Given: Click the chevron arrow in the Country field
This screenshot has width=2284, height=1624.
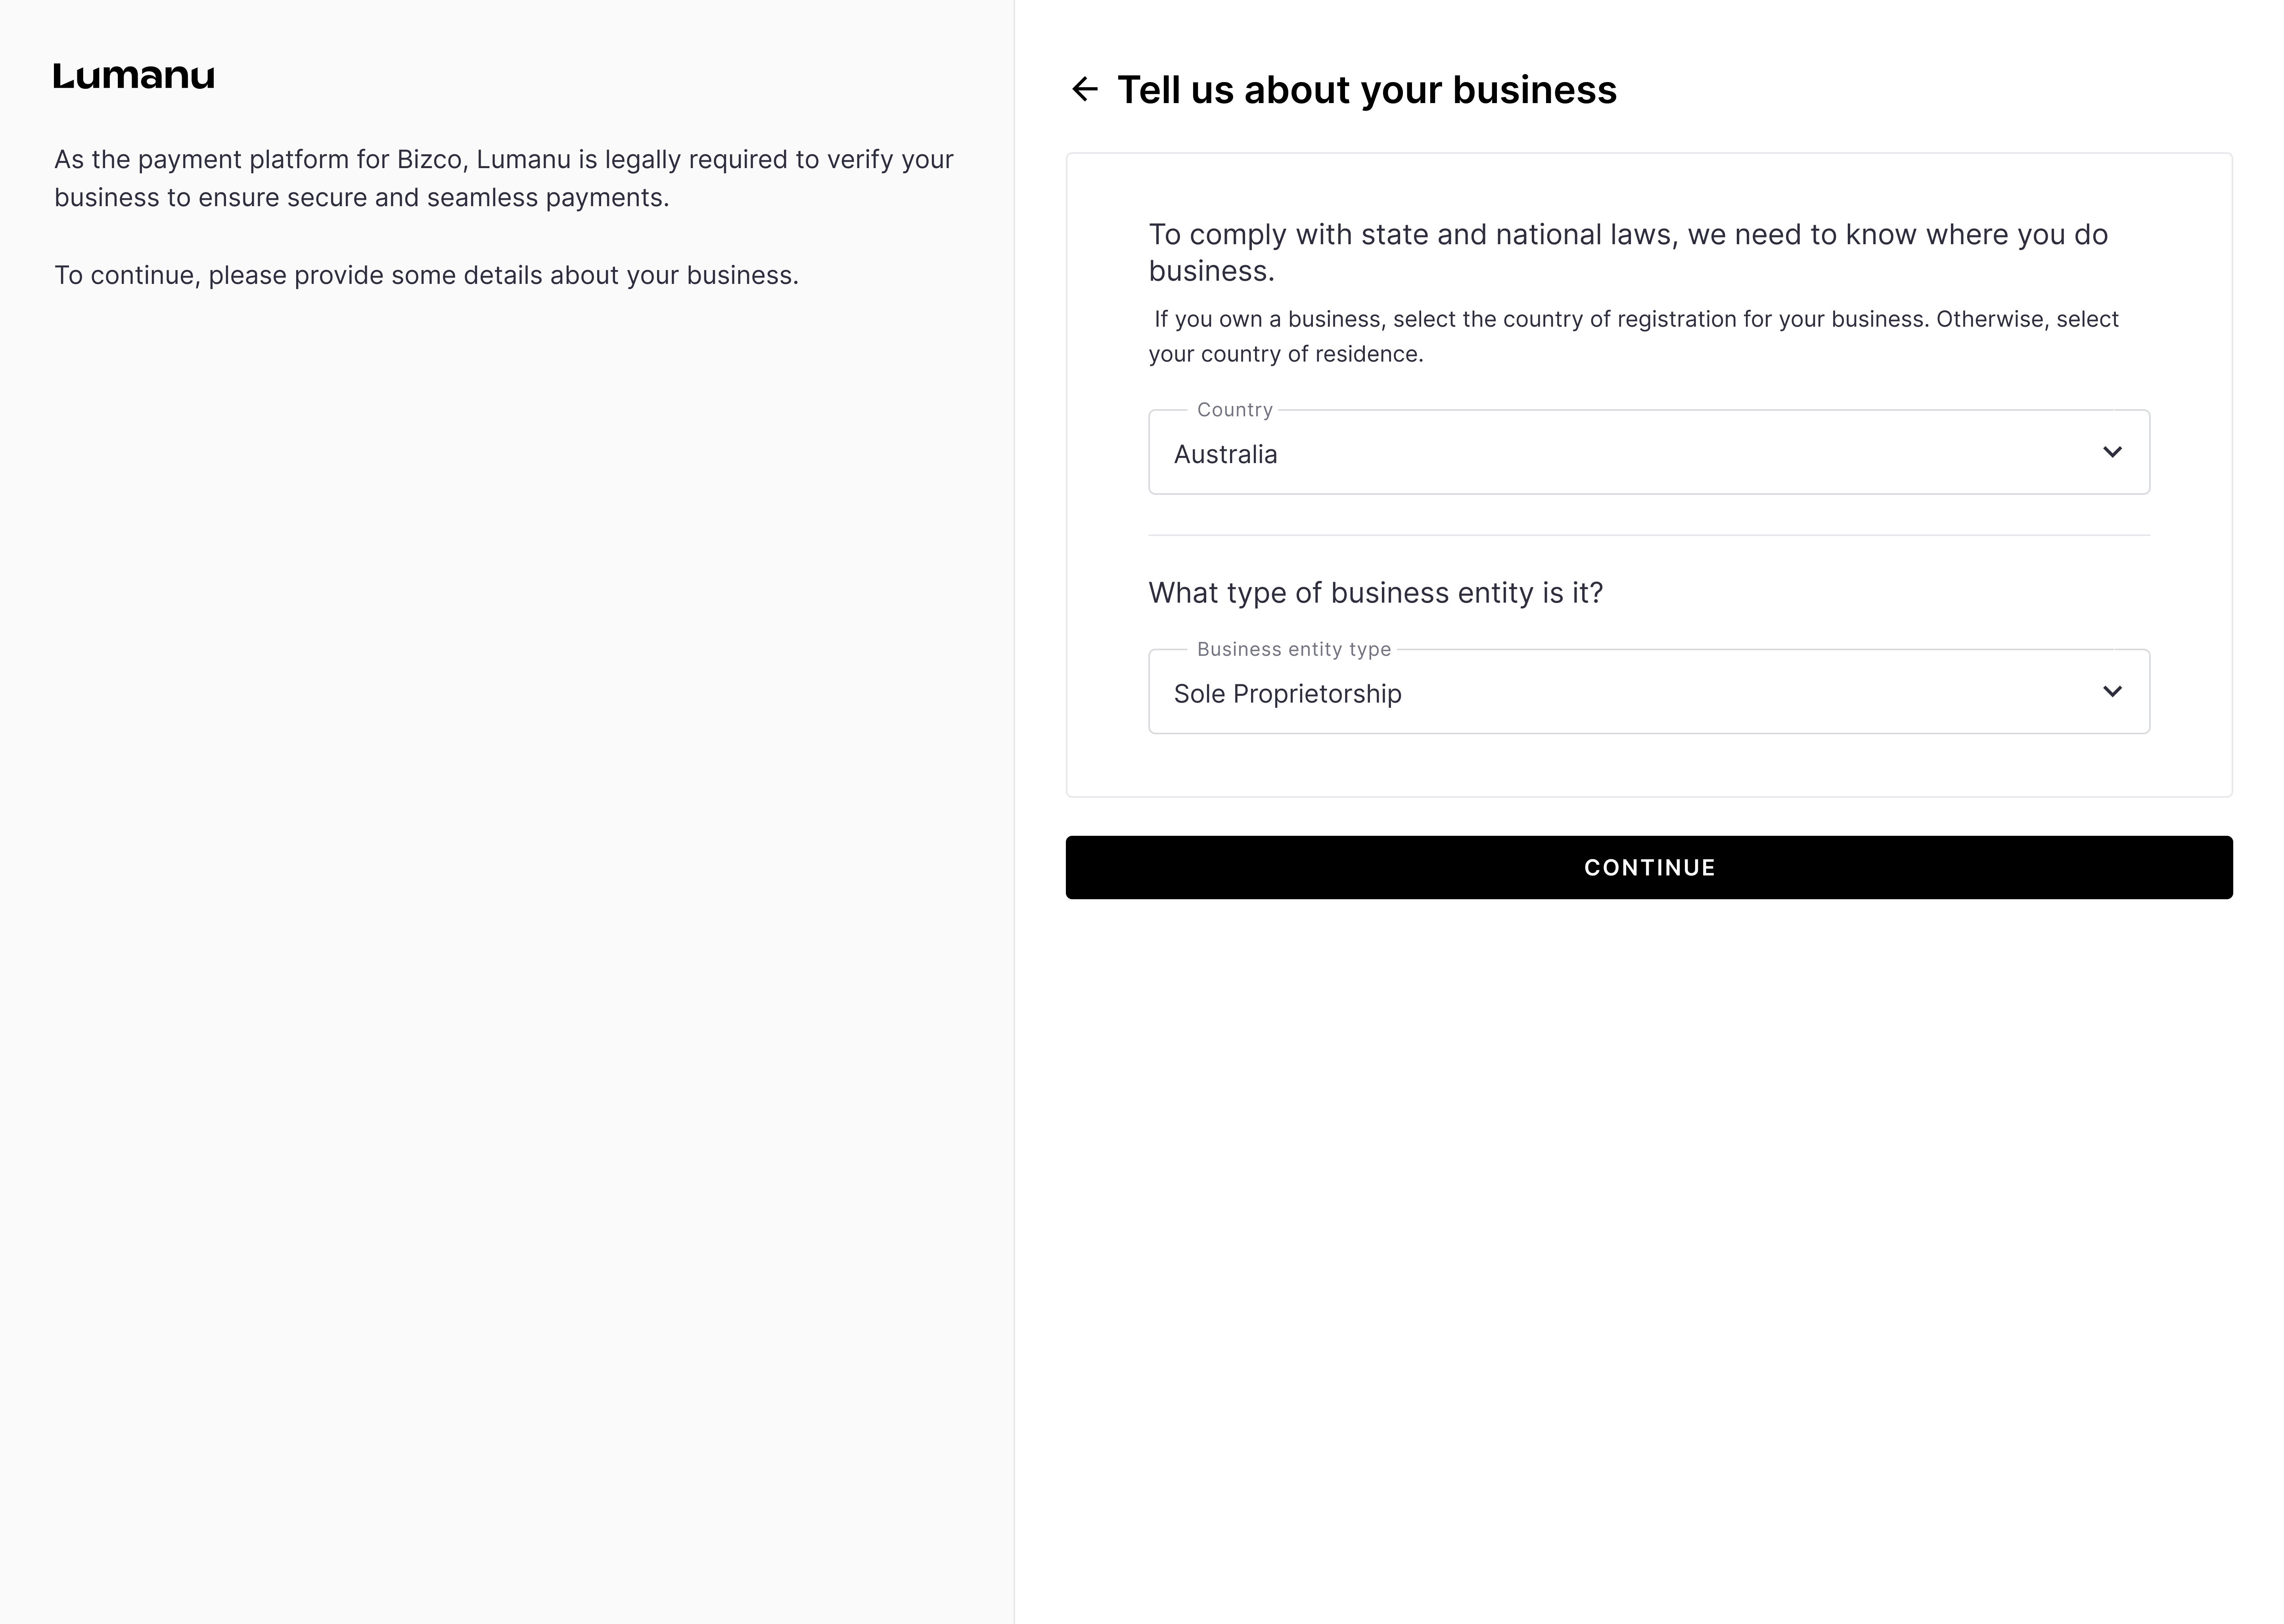Looking at the screenshot, I should click(x=2111, y=452).
